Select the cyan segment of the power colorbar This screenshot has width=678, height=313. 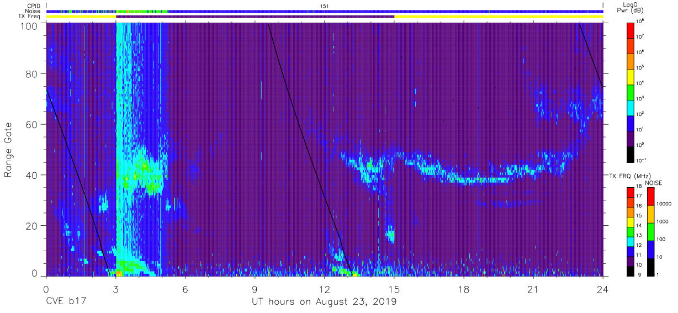[x=630, y=108]
